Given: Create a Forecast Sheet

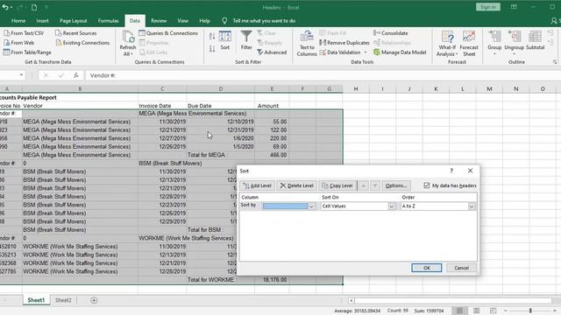Looking at the screenshot, I should pos(469,44).
